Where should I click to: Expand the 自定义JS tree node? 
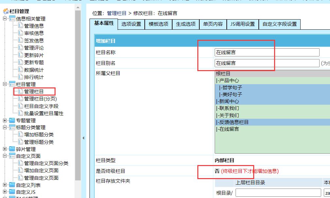pos(5,192)
